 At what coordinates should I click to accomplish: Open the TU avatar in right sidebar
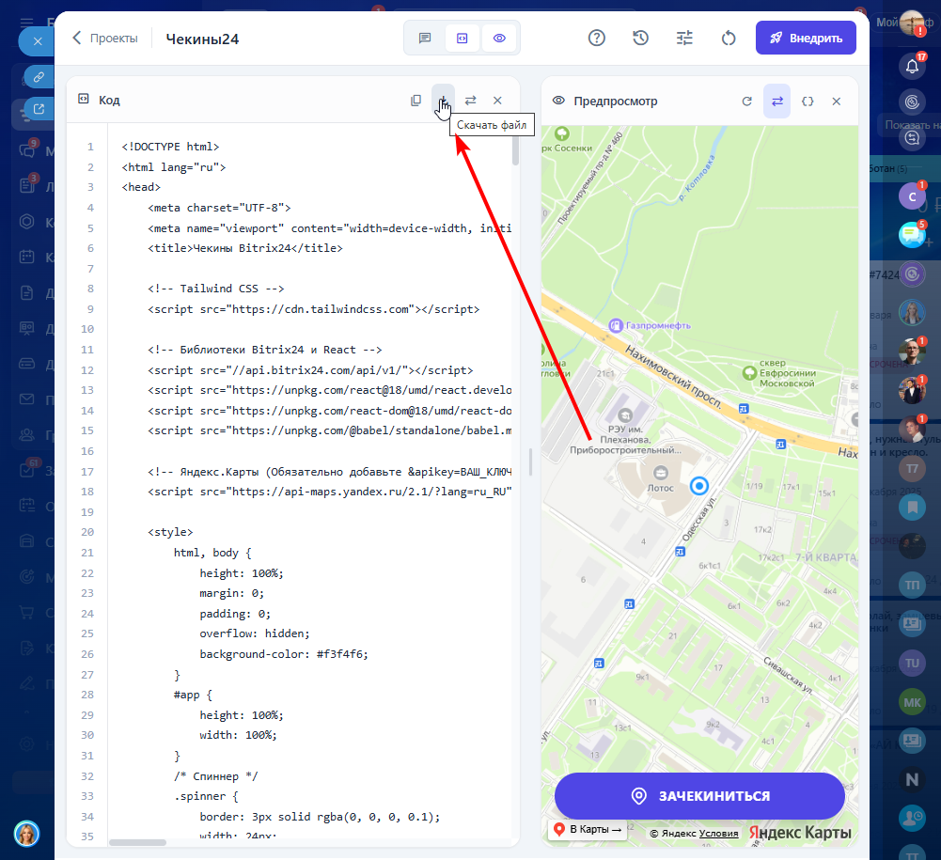point(912,664)
